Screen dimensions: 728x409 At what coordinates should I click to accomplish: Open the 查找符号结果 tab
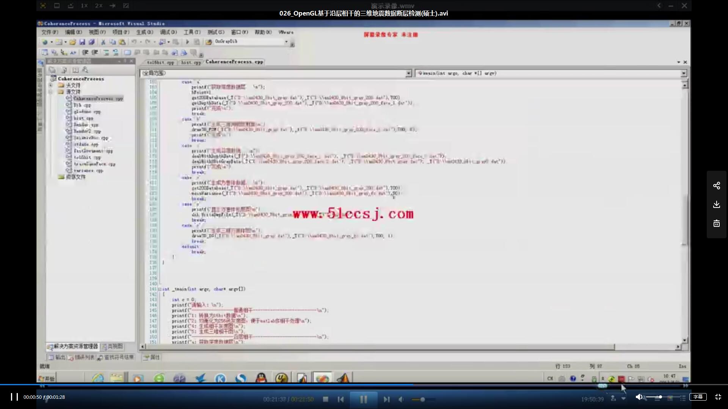(x=115, y=357)
